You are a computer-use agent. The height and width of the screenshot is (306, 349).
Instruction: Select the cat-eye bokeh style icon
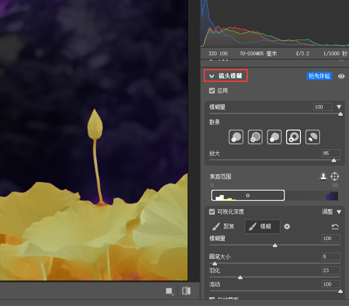[312, 137]
